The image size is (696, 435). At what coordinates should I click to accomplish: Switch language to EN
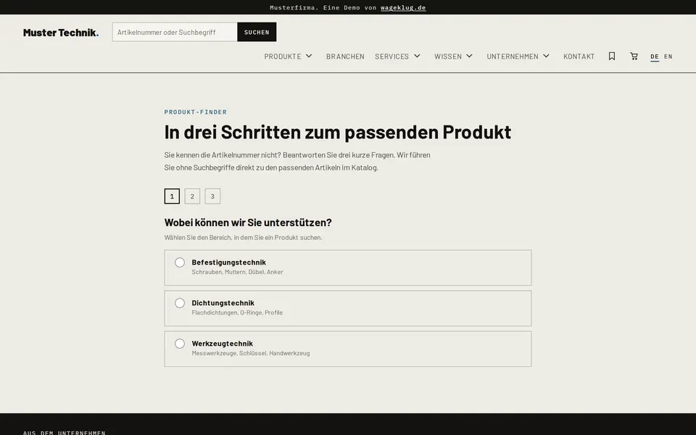[668, 57]
